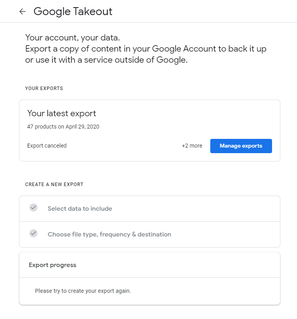The height and width of the screenshot is (319, 297).
Task: Click the 47 products on April 29, 2020 line
Action: [63, 127]
